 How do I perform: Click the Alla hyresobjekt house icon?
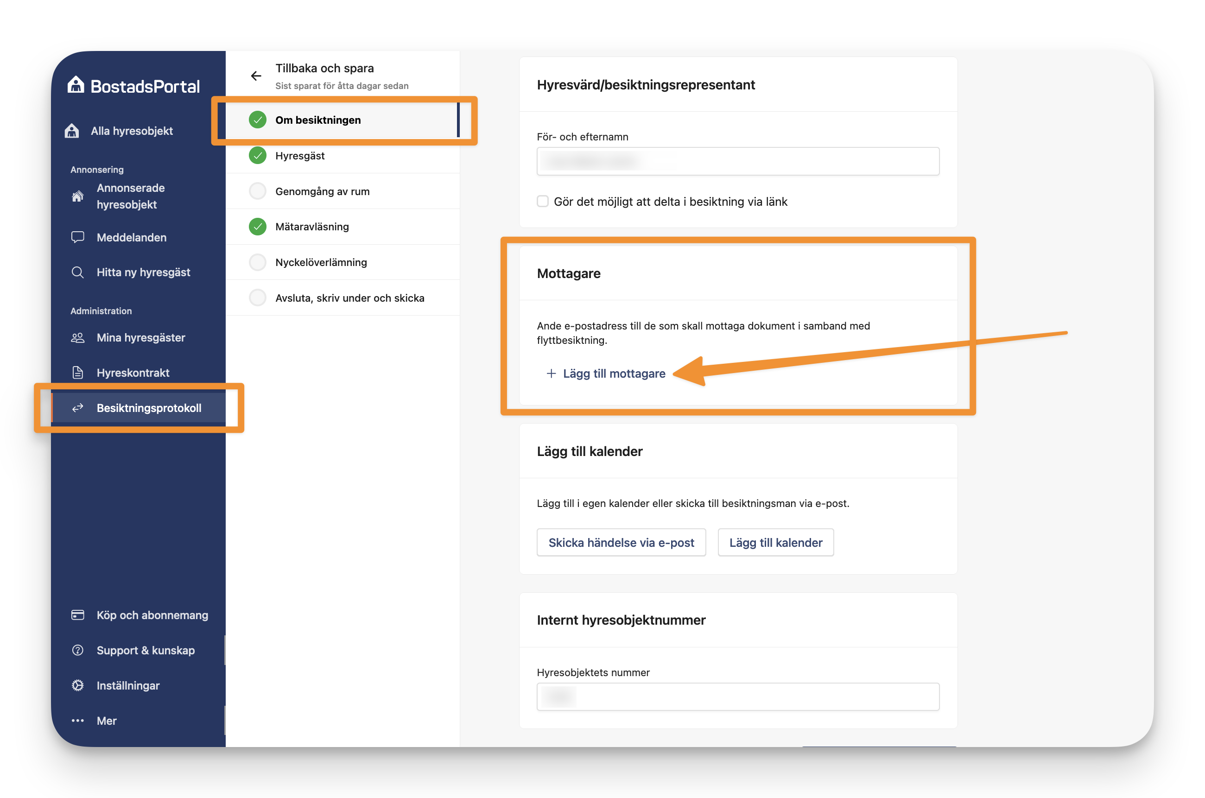(72, 131)
